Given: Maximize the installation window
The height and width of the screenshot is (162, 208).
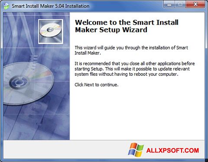Looking at the screenshot, I should point(180,4).
